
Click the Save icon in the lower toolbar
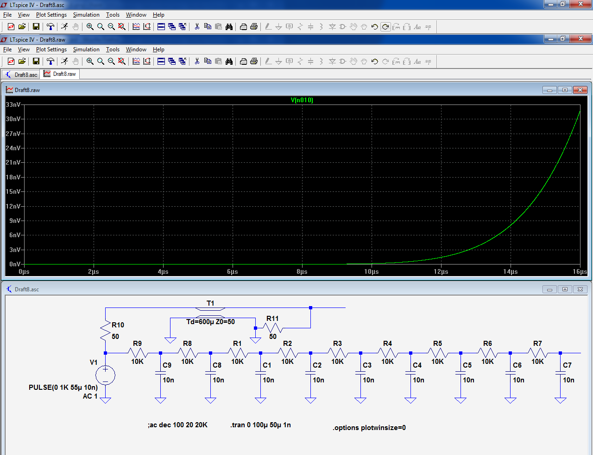(x=36, y=61)
